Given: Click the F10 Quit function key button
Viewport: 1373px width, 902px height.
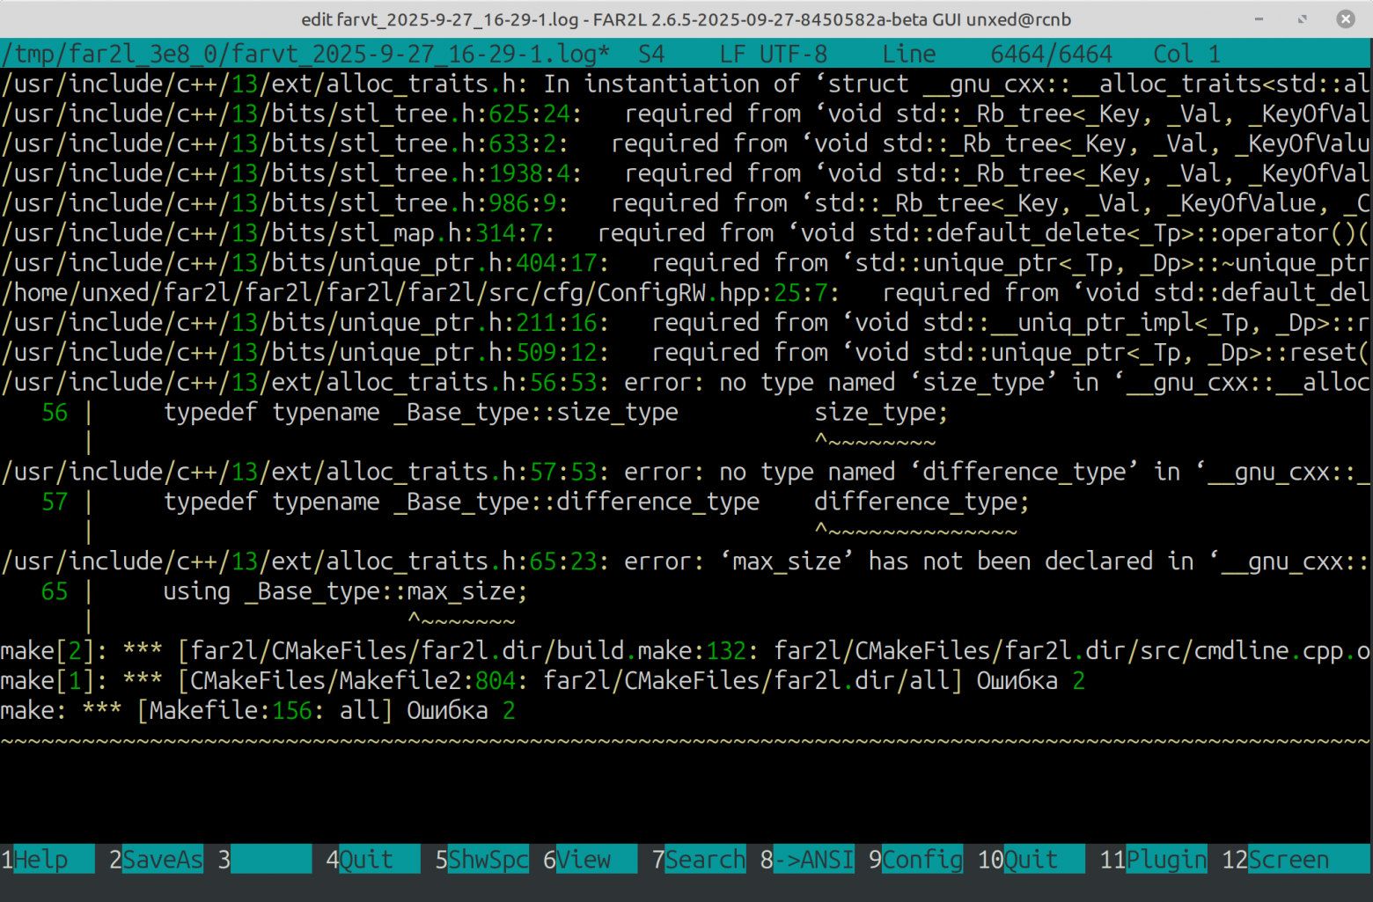Looking at the screenshot, I should pyautogui.click(x=1032, y=859).
